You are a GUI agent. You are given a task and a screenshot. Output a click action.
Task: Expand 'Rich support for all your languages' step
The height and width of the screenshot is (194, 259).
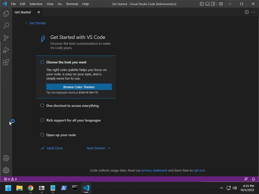click(73, 120)
